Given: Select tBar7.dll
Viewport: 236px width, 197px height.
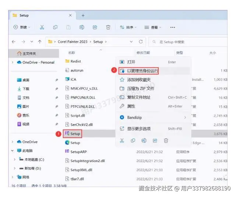Looking at the screenshot, I should point(75,179).
